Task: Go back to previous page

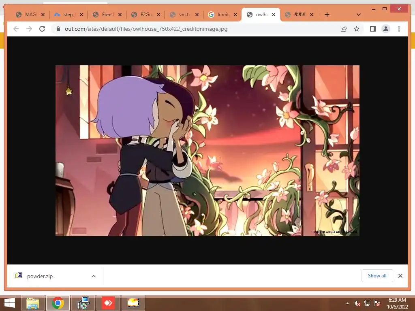Action: click(16, 29)
